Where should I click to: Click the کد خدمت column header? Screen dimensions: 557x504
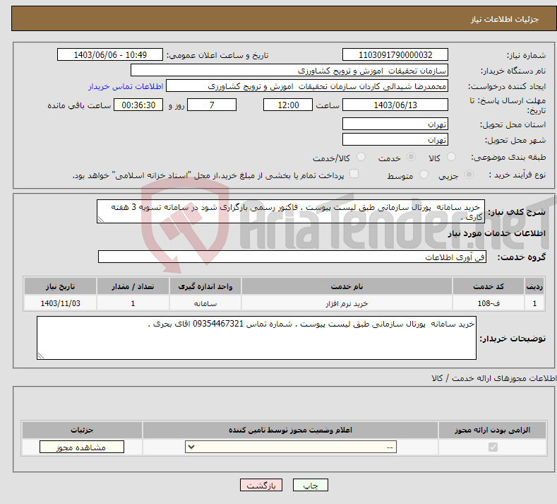489,286
